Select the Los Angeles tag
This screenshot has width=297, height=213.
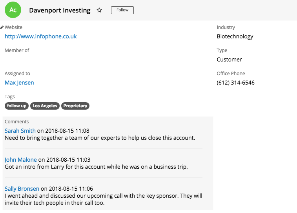pos(45,106)
